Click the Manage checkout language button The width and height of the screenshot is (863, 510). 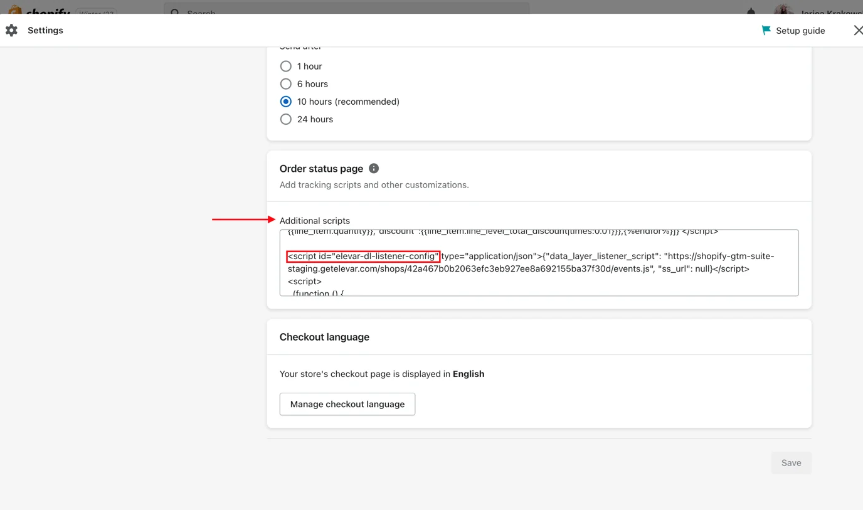click(x=347, y=404)
